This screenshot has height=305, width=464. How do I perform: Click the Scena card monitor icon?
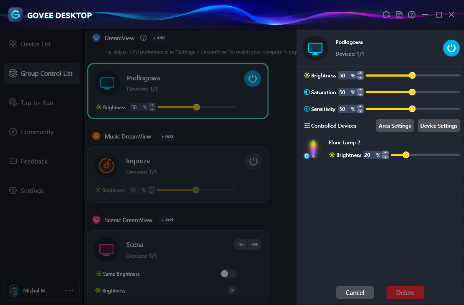[x=106, y=249]
